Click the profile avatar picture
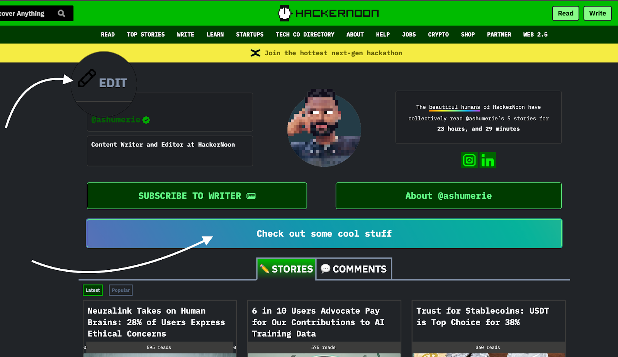 [324, 129]
